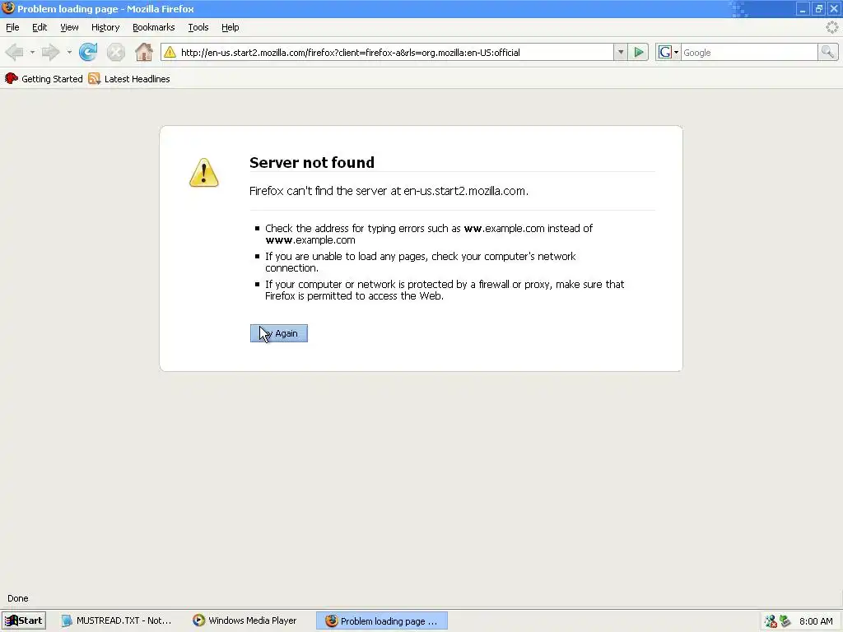
Task: Click the Stop loading icon
Action: coord(115,52)
